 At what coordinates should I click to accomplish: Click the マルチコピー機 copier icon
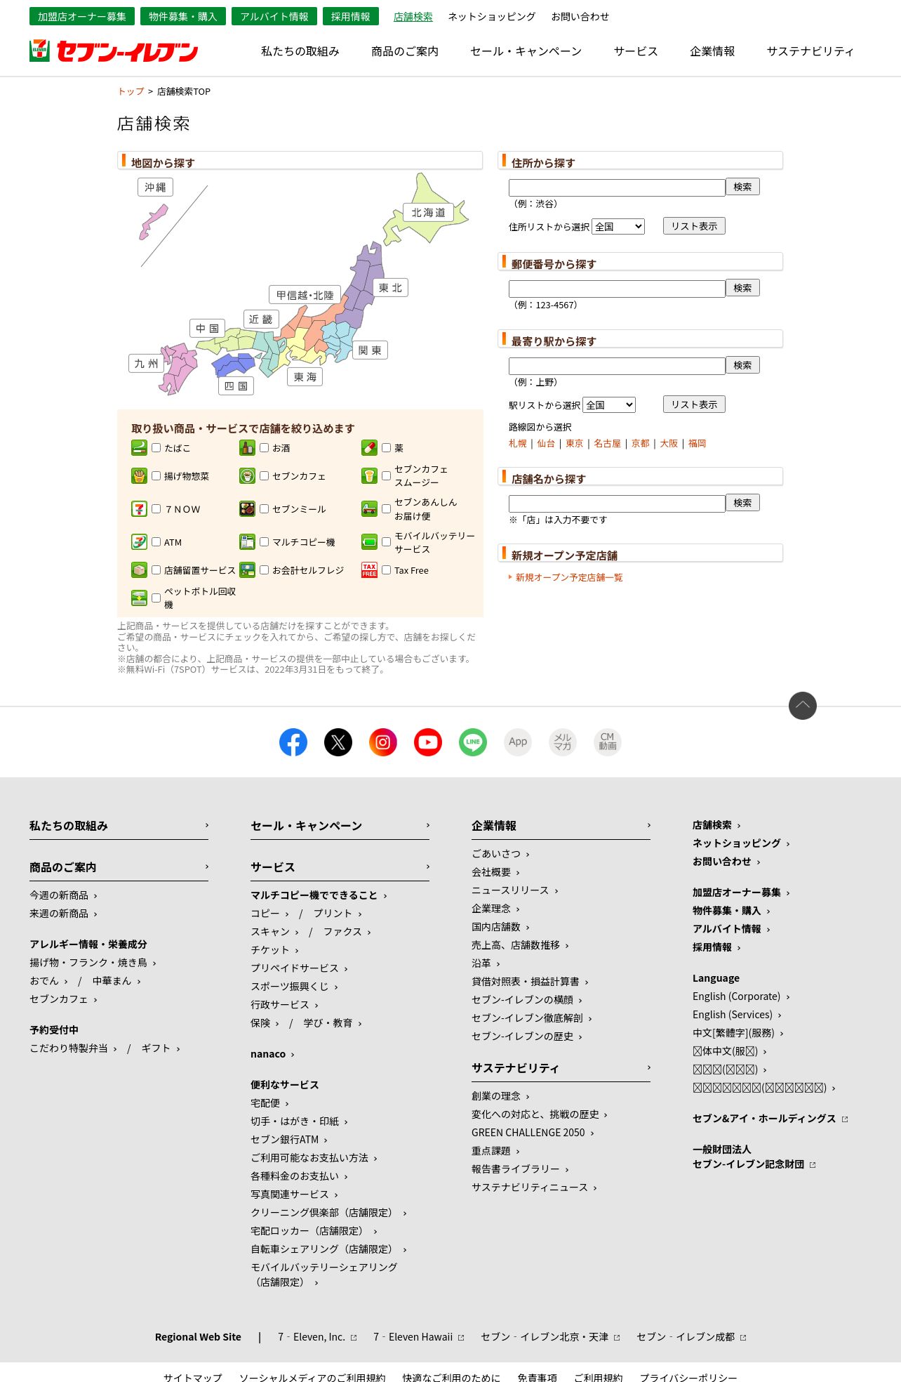(x=247, y=542)
